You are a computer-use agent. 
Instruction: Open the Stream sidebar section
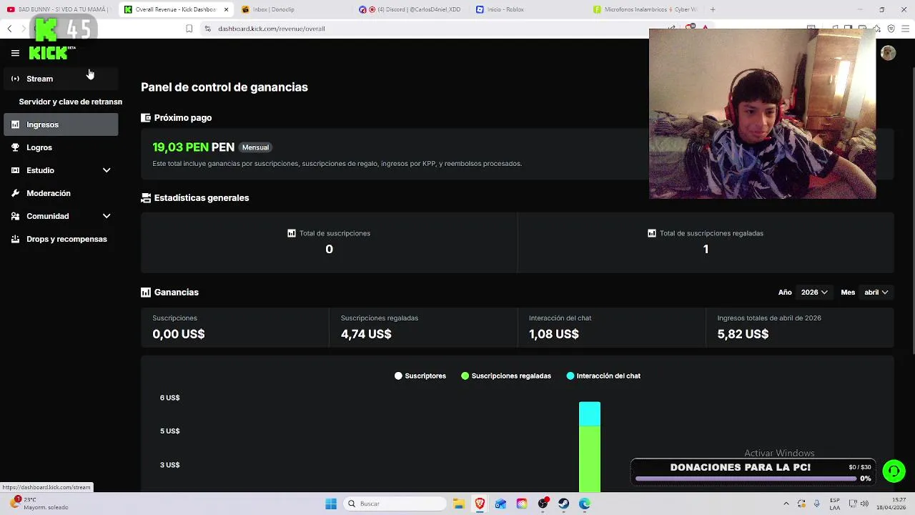tap(61, 79)
